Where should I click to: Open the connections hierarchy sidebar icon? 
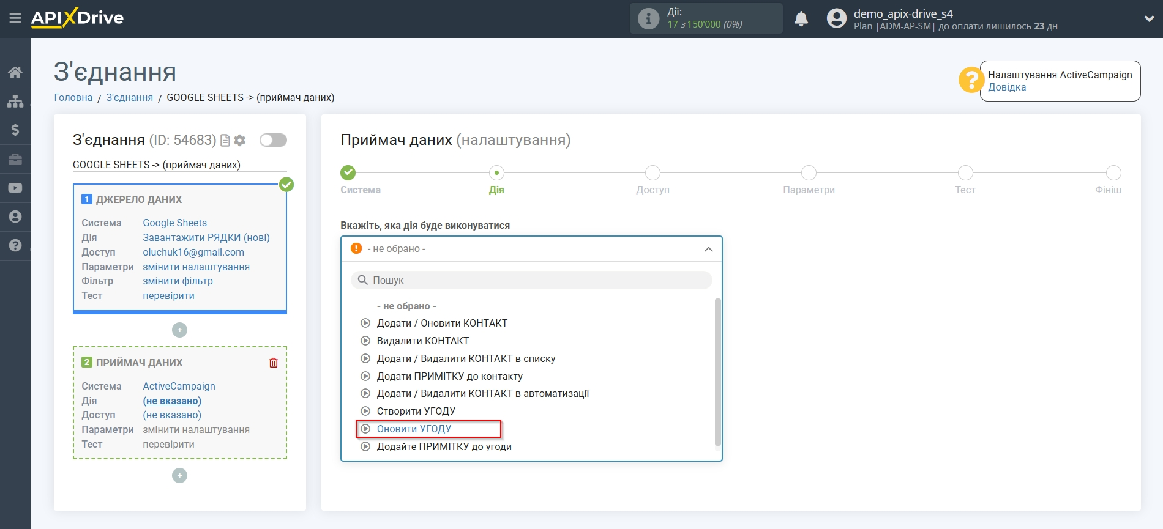pos(15,101)
